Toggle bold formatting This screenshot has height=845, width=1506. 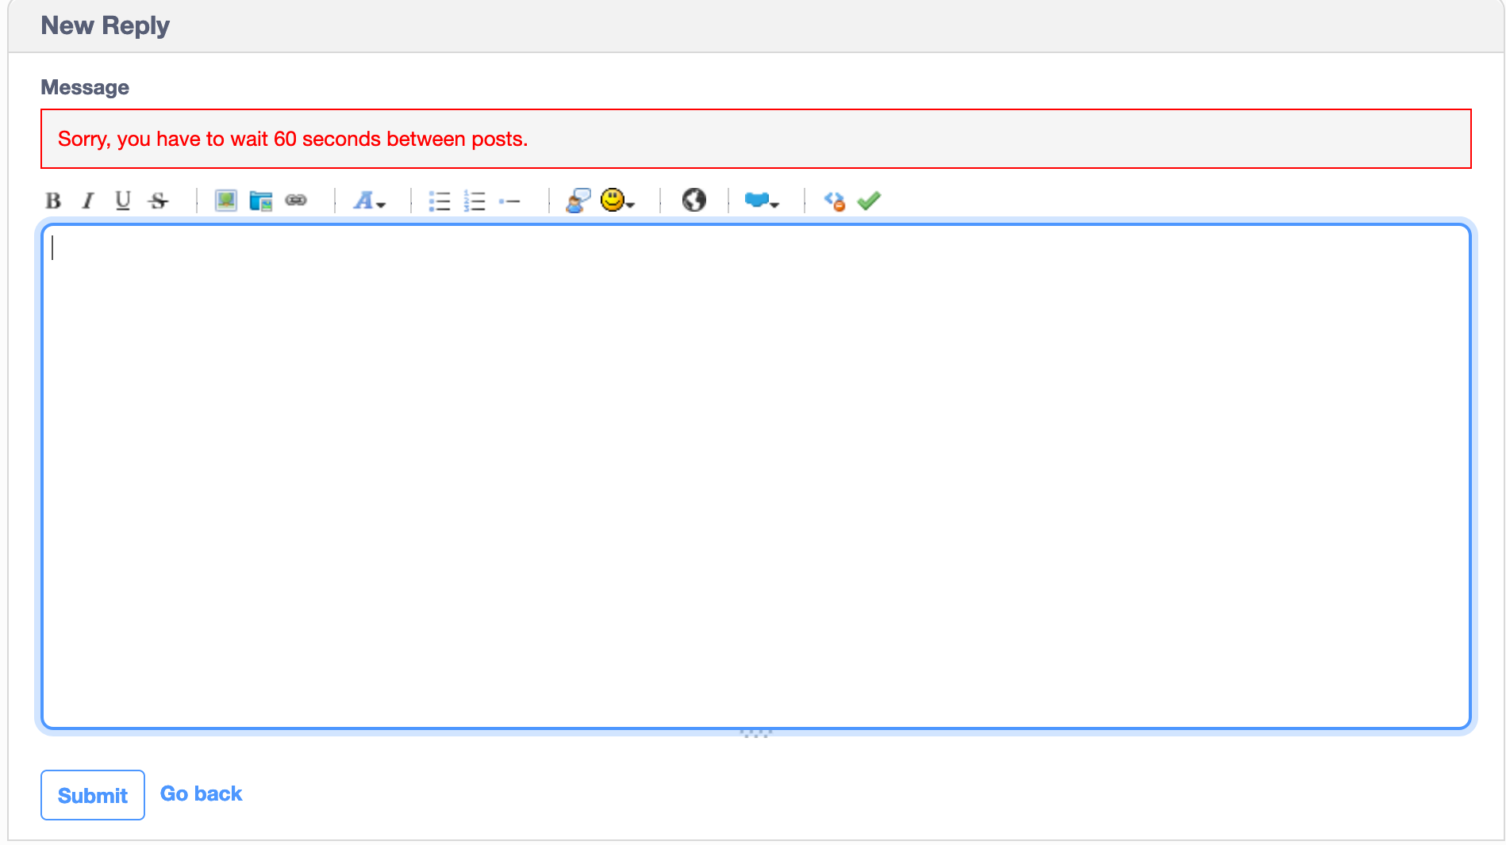[53, 201]
